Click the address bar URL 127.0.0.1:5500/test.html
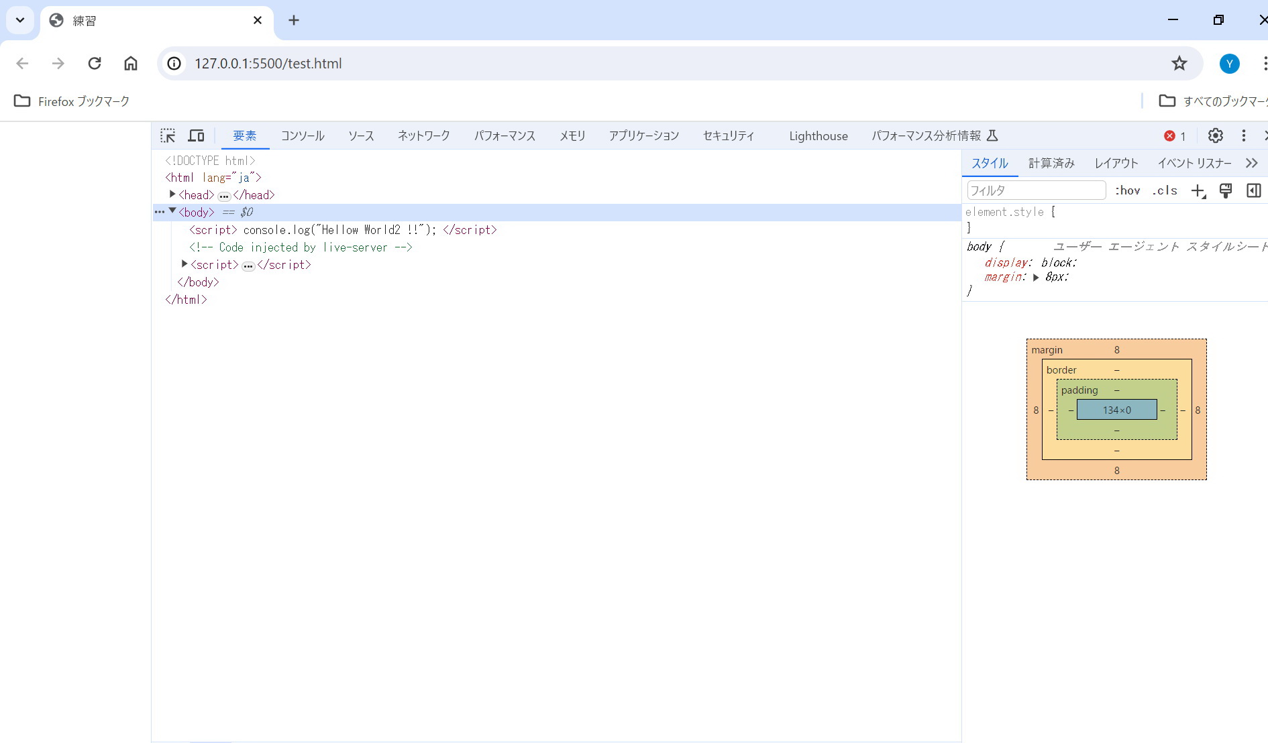Image resolution: width=1268 pixels, height=743 pixels. click(x=268, y=64)
